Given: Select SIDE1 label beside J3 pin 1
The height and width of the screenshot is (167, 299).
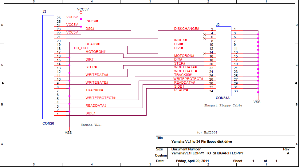Looking at the screenshot, I should (90, 113).
